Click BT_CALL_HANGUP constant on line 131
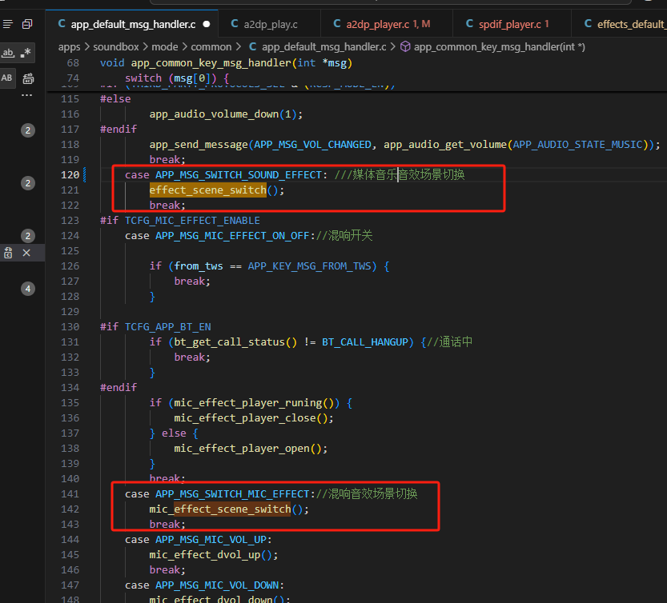 click(x=365, y=342)
